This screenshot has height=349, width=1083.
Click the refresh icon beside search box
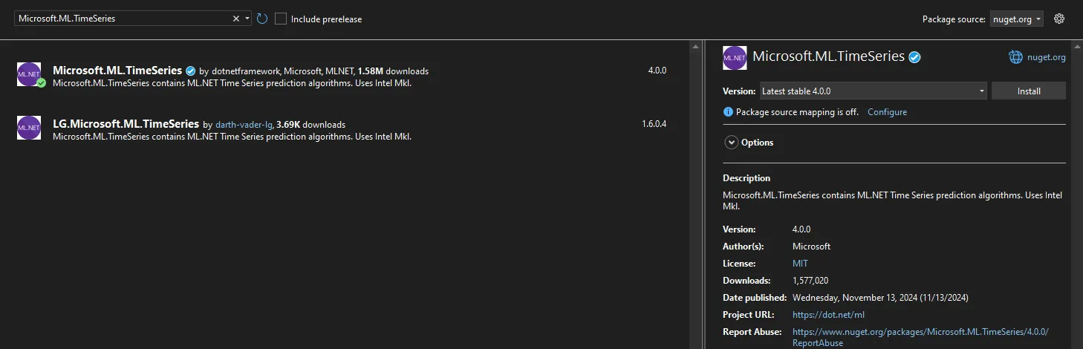pyautogui.click(x=262, y=19)
